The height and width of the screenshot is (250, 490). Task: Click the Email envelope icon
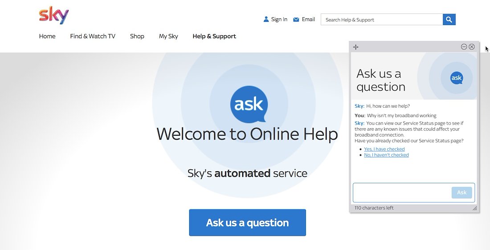[x=296, y=20]
